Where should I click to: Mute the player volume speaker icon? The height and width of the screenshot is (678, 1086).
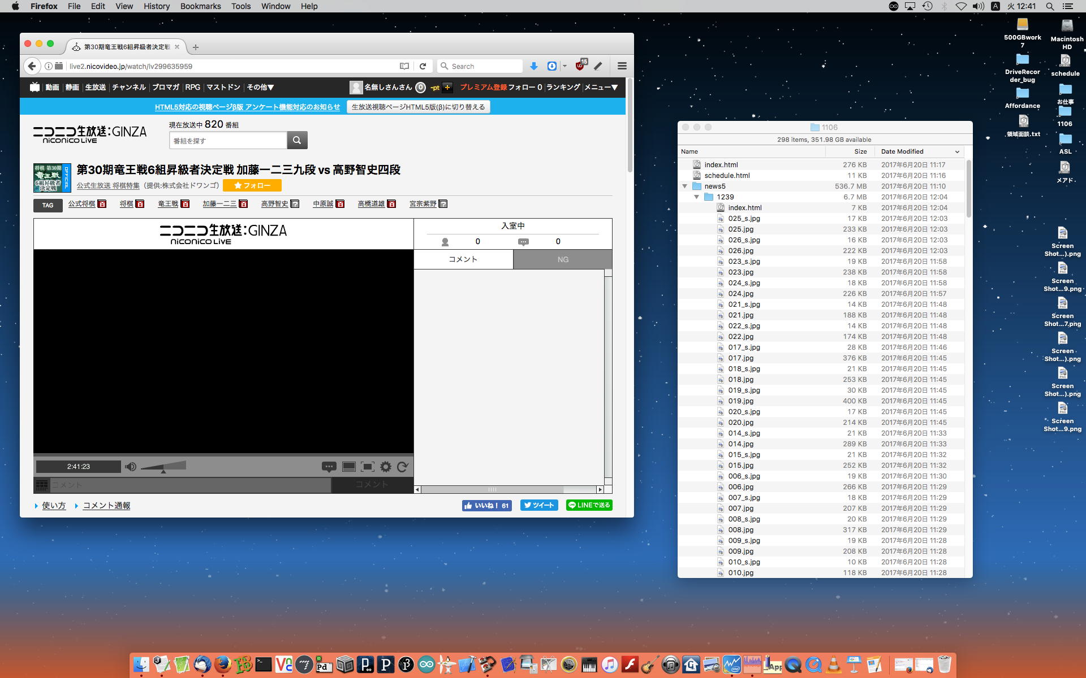point(131,467)
